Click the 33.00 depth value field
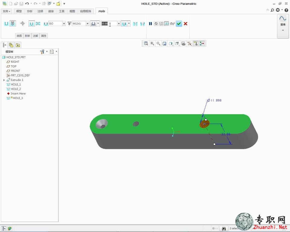 coord(109,24)
